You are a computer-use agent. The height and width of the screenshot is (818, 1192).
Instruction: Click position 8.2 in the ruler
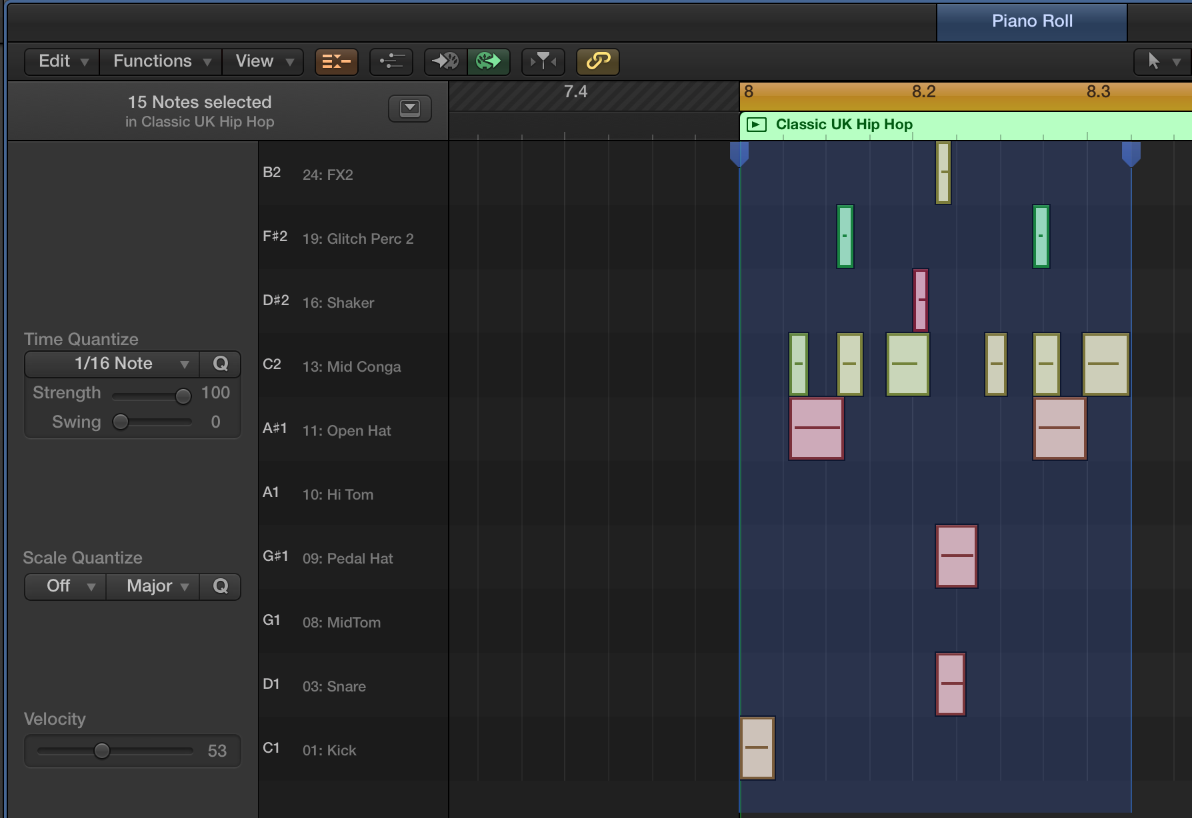[x=924, y=92]
